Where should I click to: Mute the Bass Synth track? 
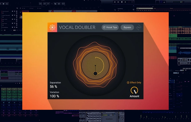17,19
